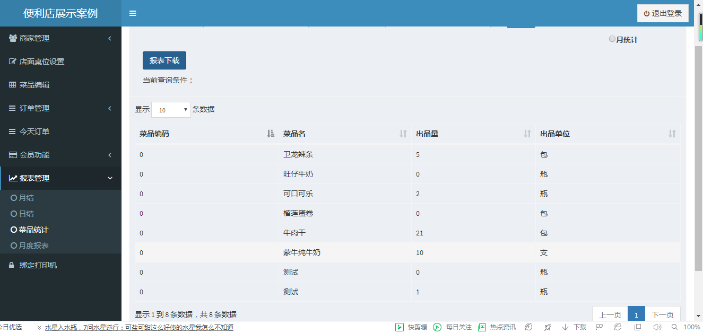Screen dimensions: 703x333
Task: Sort by 出品单位 column sort icon
Action: click(672, 134)
